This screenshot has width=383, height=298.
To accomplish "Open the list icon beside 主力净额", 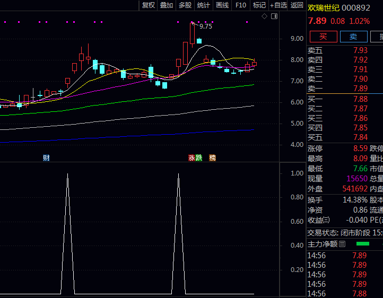I will click(x=342, y=244).
